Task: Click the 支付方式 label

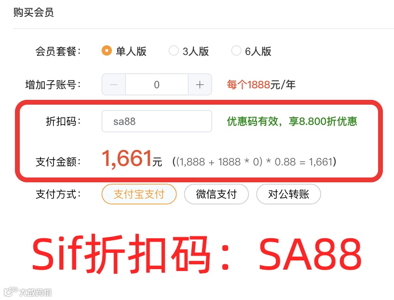Action: tap(58, 194)
